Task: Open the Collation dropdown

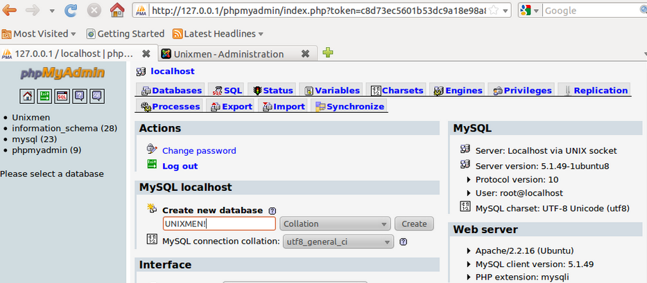Action: [335, 223]
